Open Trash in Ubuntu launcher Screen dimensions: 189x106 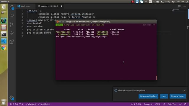[4, 102]
